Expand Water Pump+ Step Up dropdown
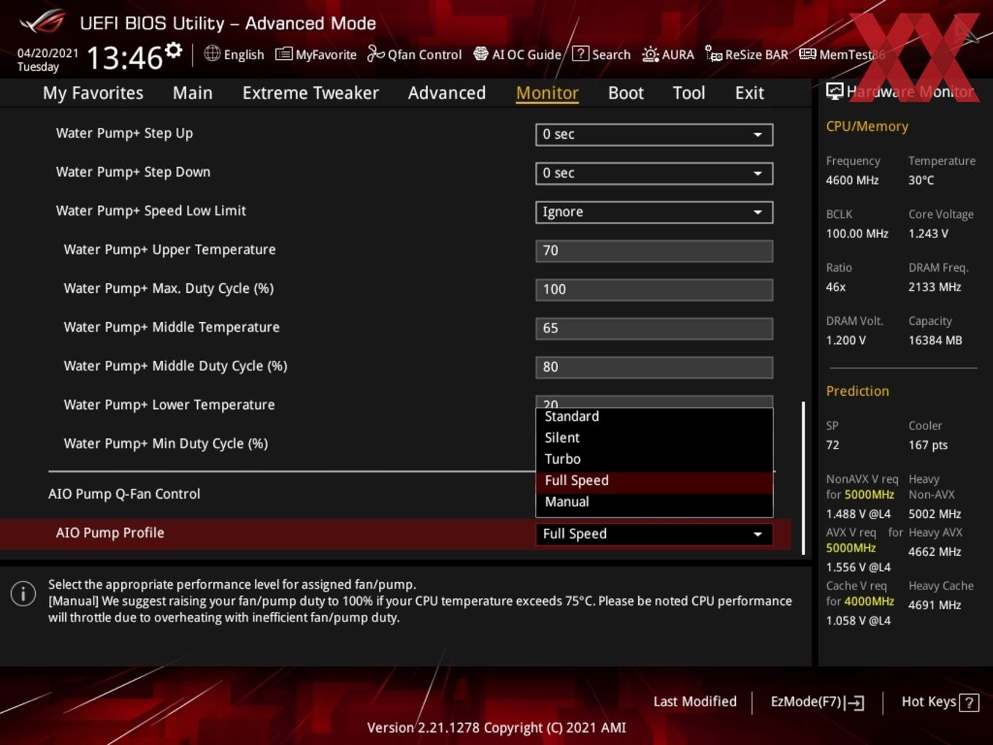The image size is (993, 745). tap(654, 134)
